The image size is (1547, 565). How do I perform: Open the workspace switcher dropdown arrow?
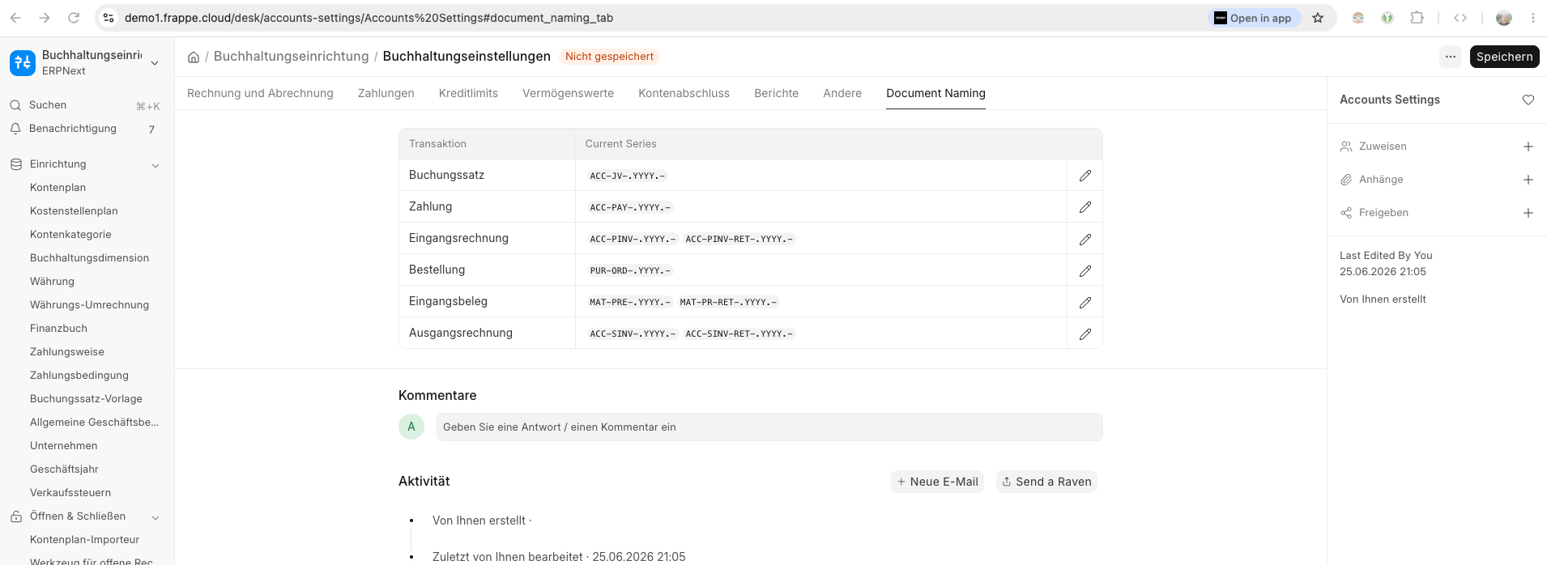pyautogui.click(x=155, y=62)
